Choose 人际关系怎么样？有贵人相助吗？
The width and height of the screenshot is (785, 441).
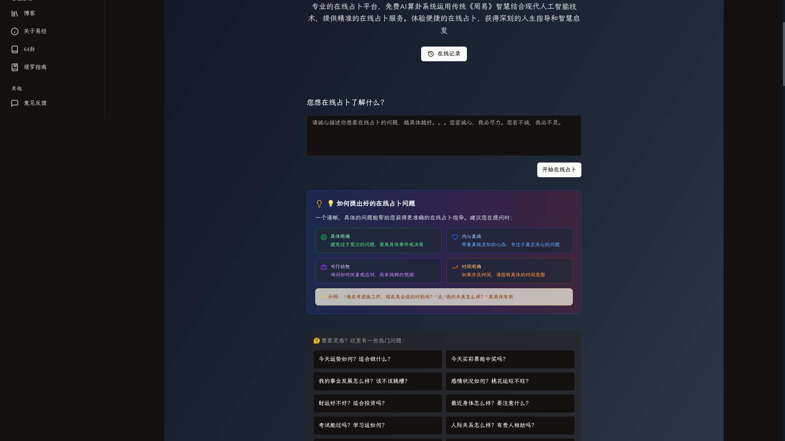[x=510, y=425]
